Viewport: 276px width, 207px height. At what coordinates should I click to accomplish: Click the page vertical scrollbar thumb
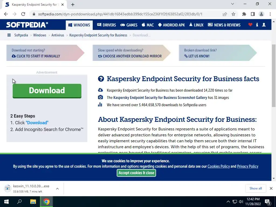274,76
